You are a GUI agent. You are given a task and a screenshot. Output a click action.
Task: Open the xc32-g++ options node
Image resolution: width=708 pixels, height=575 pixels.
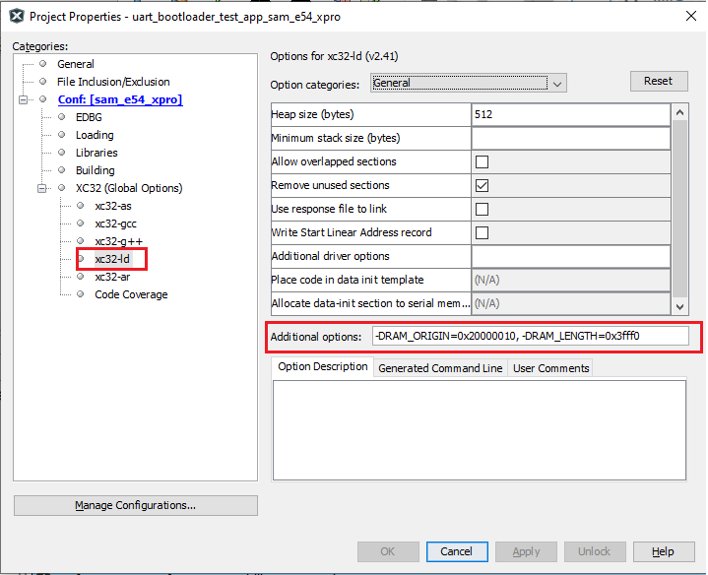click(117, 241)
